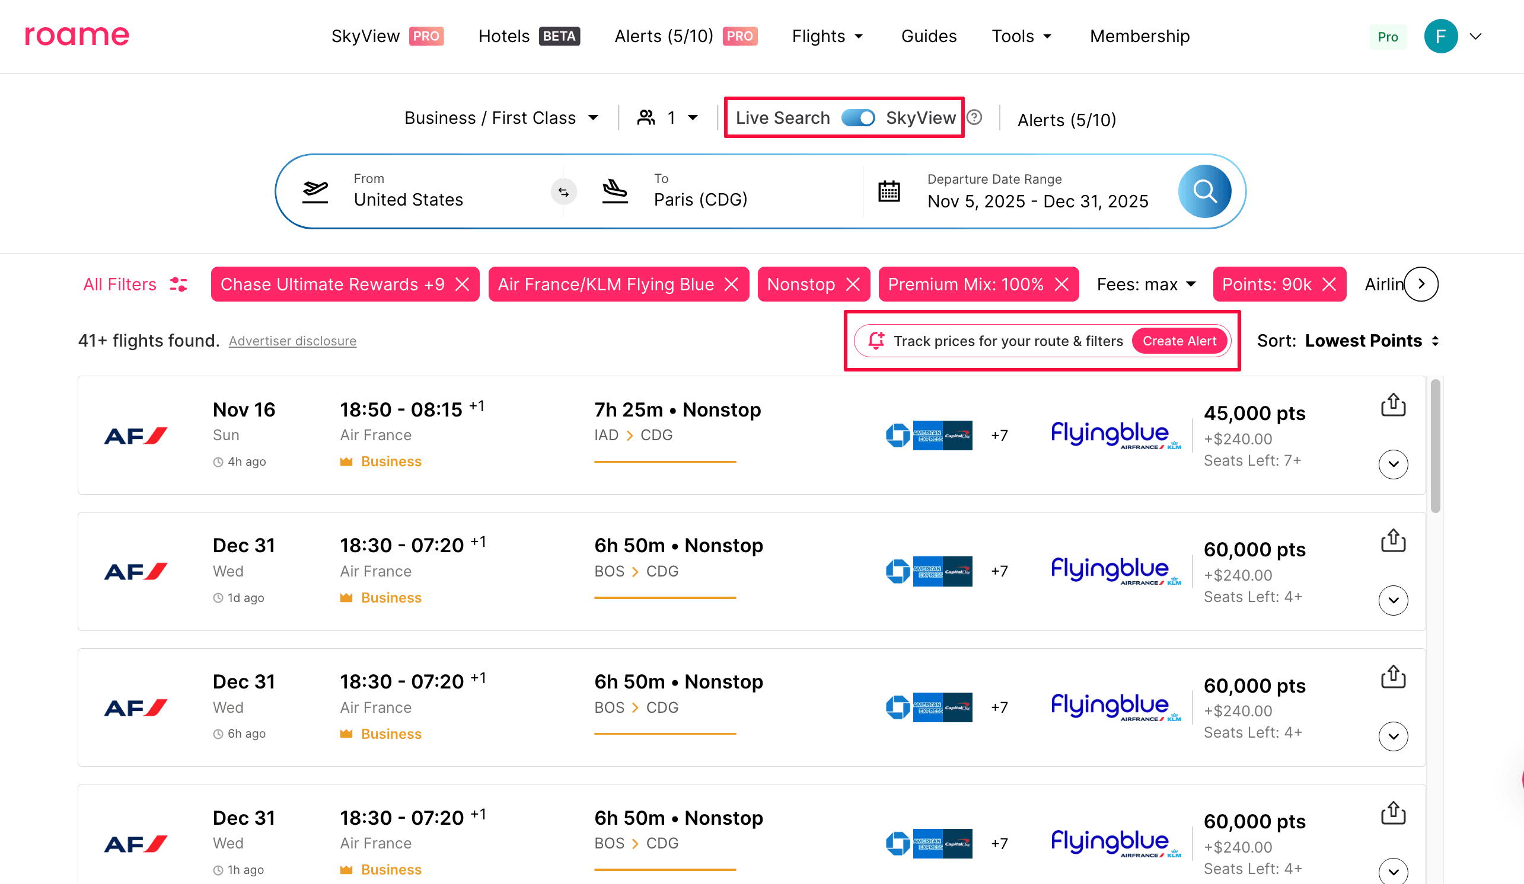The image size is (1524, 884).
Task: Open the Membership page
Action: 1139,36
